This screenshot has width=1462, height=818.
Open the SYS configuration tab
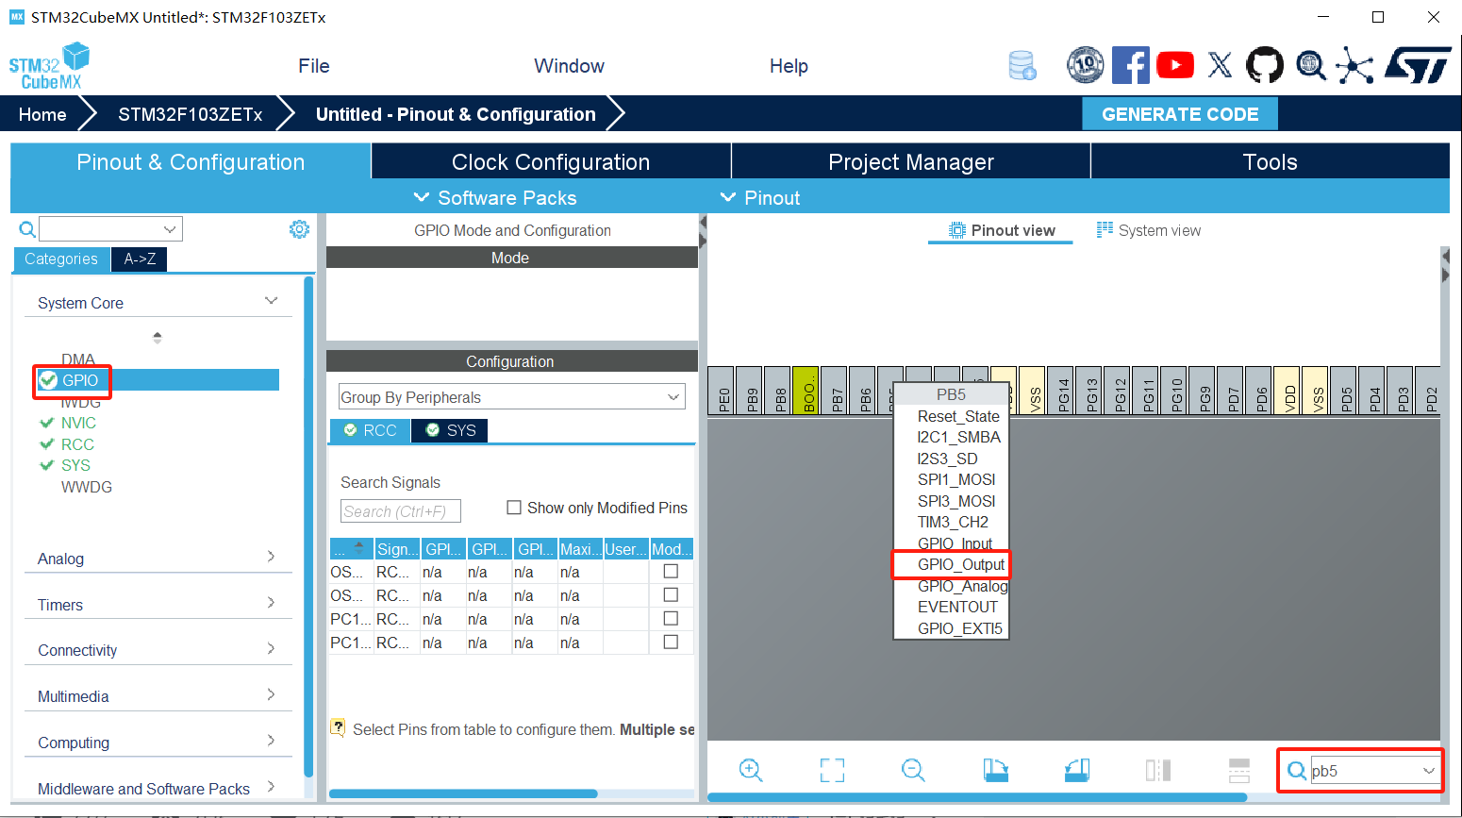pyautogui.click(x=450, y=430)
